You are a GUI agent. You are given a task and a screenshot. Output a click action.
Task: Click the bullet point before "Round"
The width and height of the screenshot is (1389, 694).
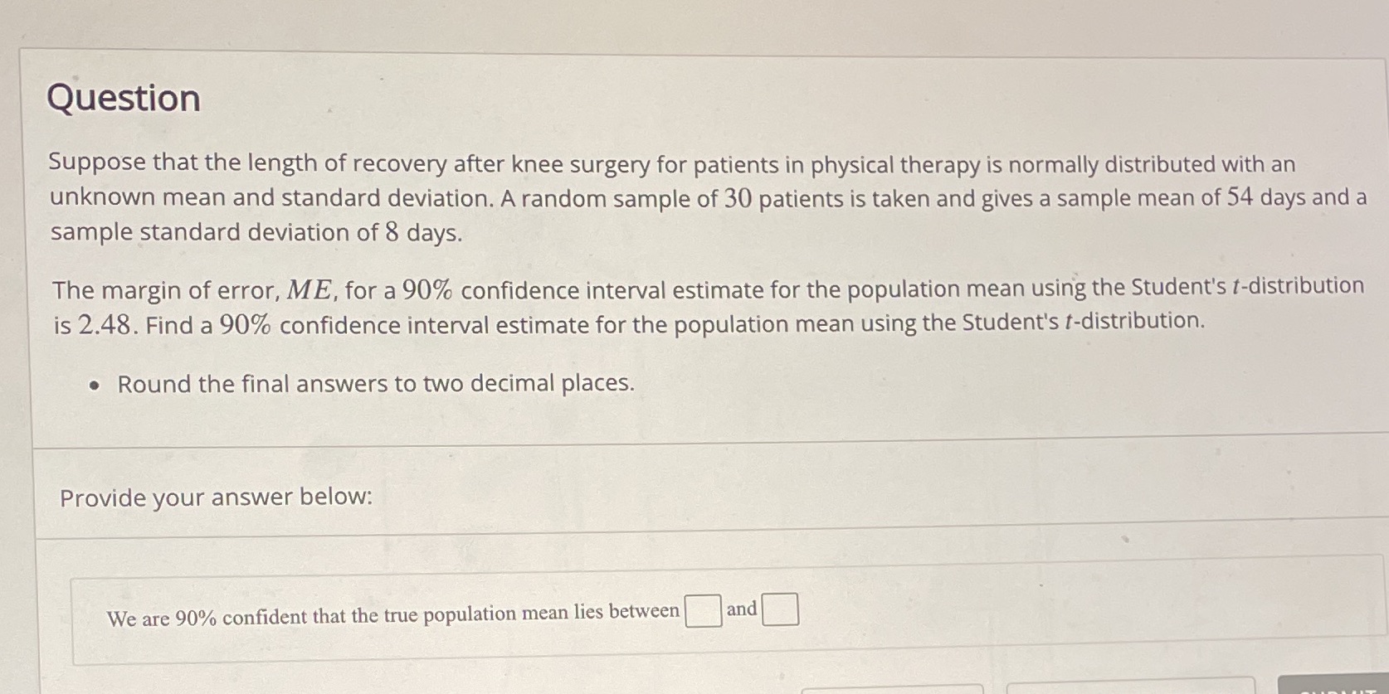tap(97, 386)
